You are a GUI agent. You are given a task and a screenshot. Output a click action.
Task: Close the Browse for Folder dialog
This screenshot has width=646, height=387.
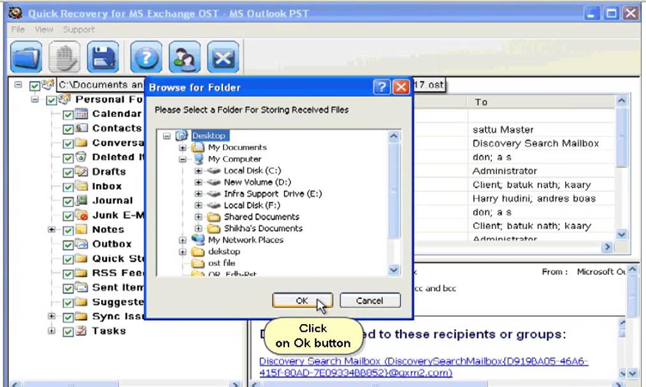click(x=401, y=87)
